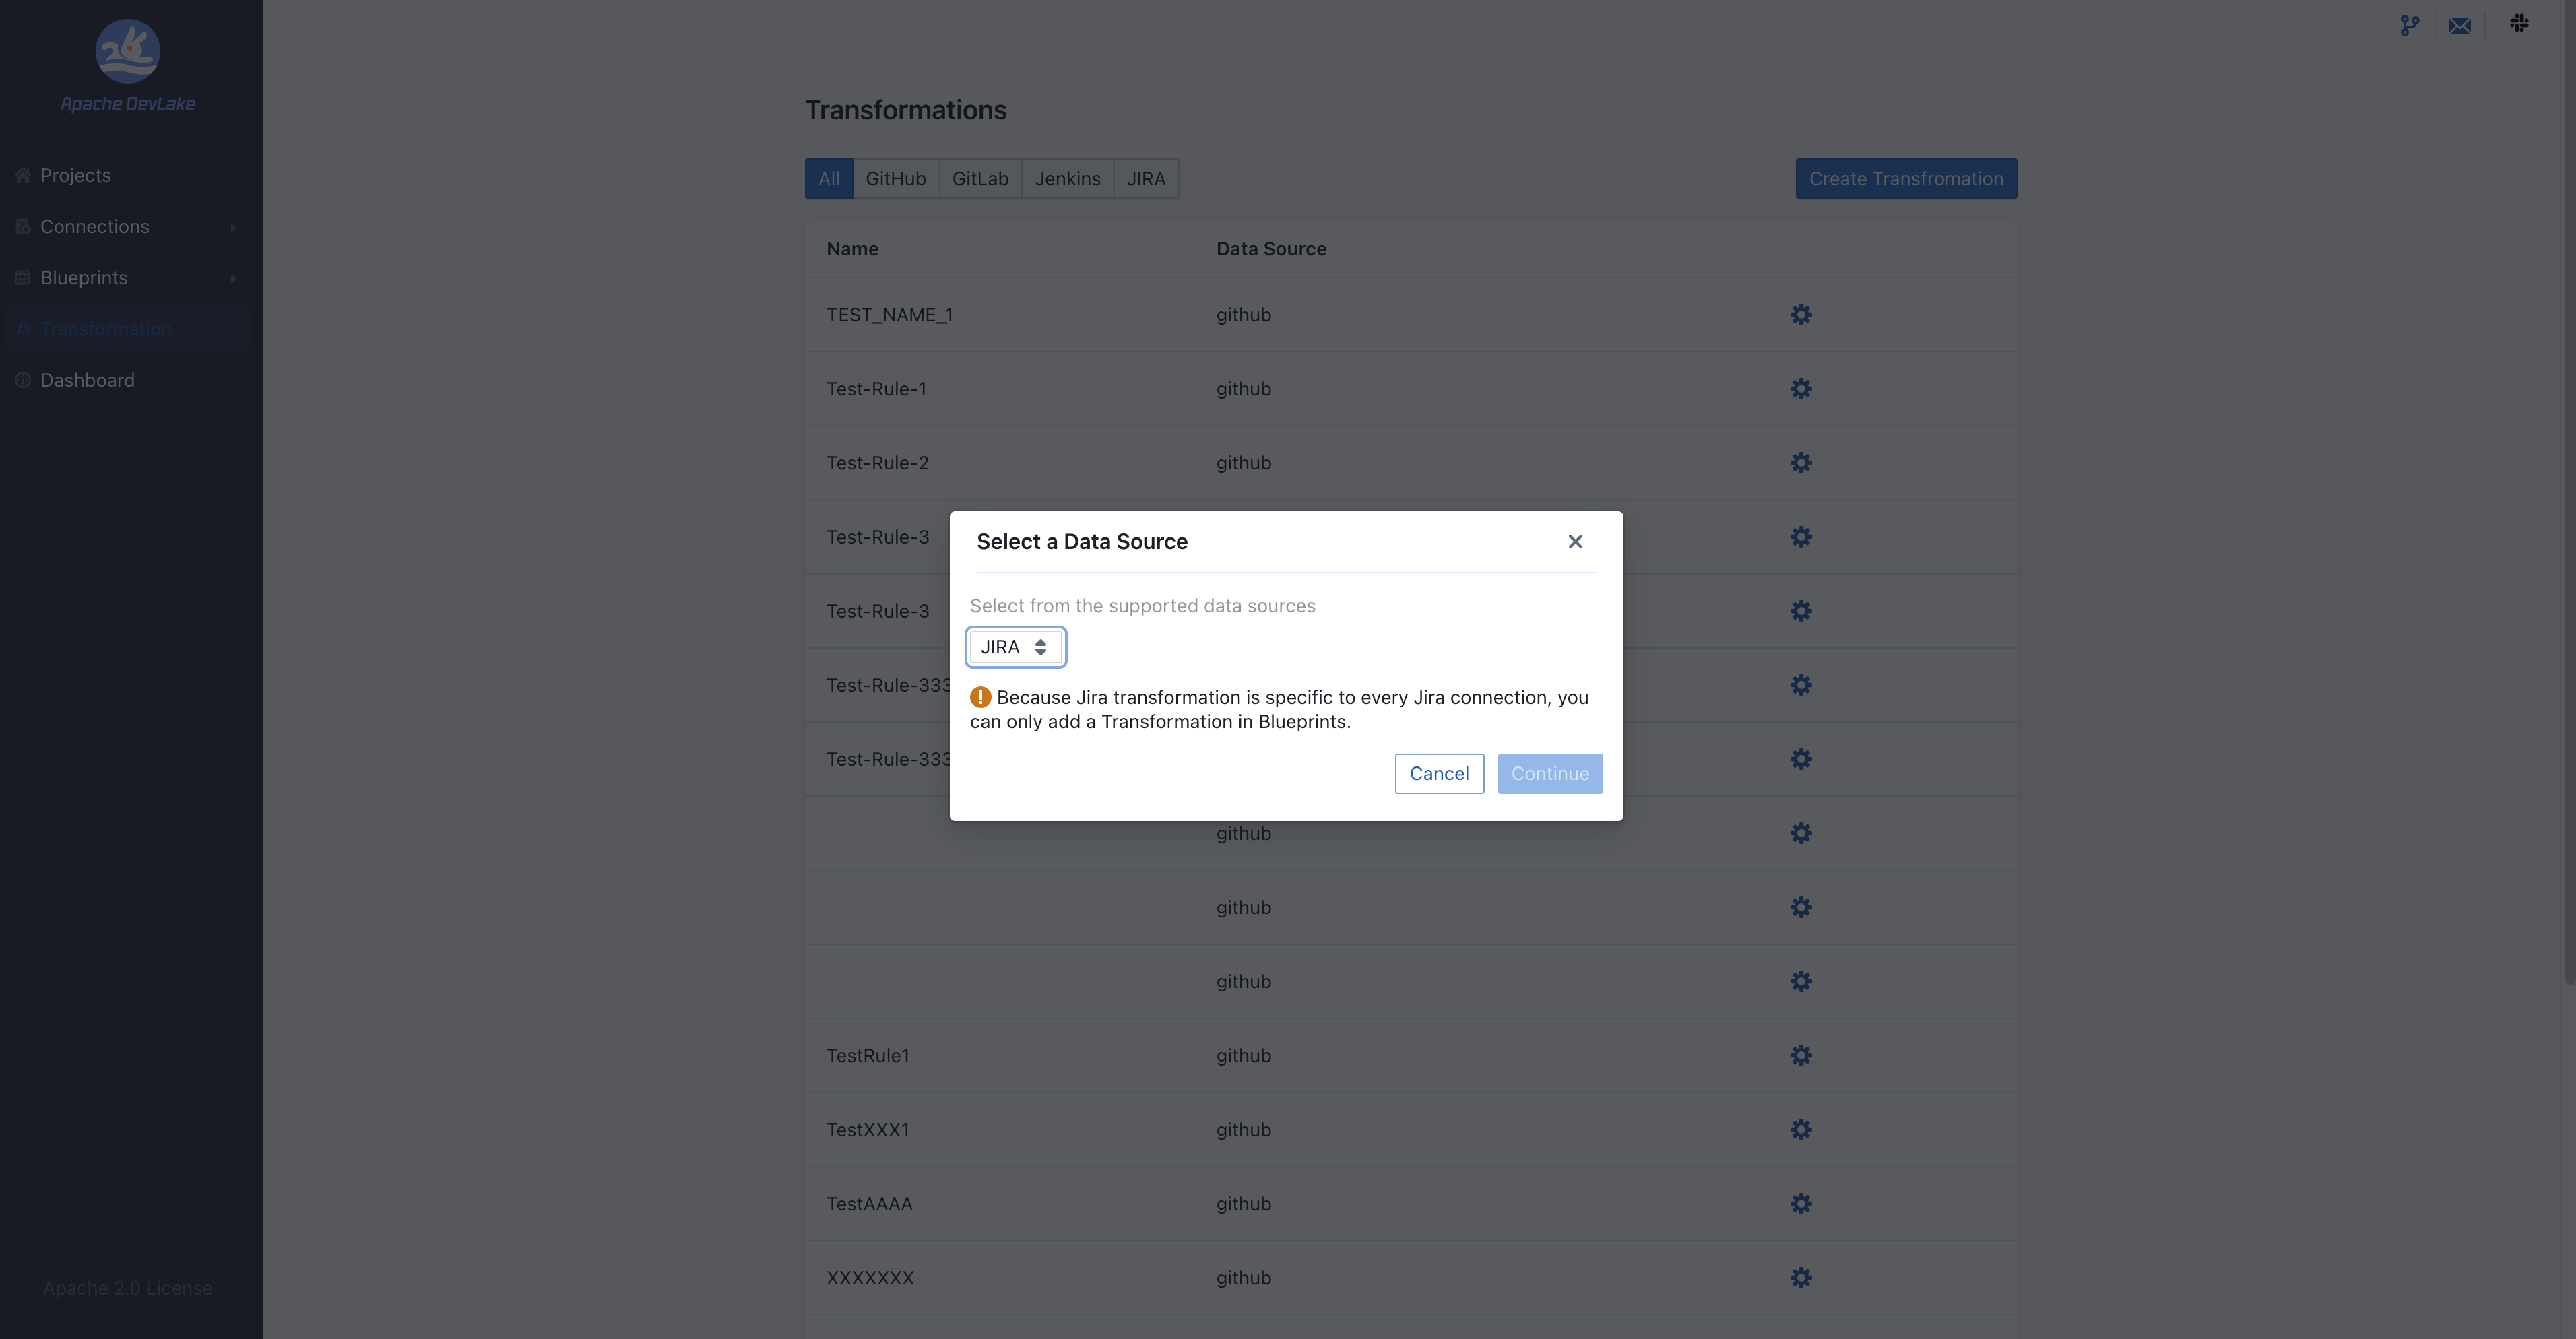The image size is (2576, 1339).
Task: Select the Jenkins filter tab
Action: point(1067,179)
